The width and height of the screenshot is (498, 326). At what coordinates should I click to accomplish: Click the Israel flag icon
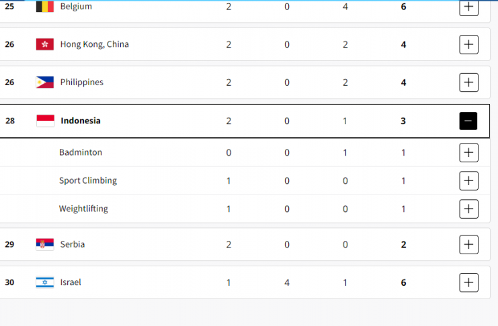(x=45, y=282)
